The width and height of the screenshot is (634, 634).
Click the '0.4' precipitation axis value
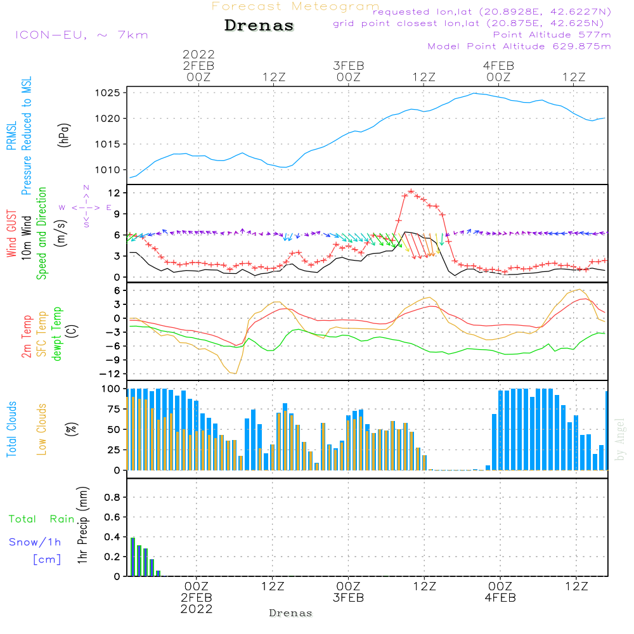pos(112,537)
